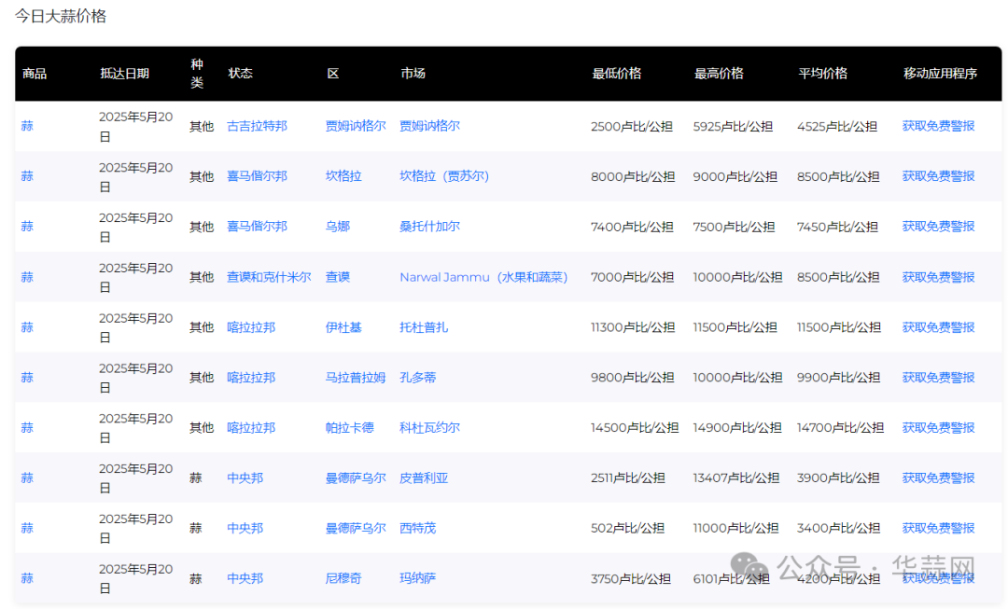1008x609 pixels.
Task: Select the 9800卢比/公担 minimum price cell
Action: tap(633, 378)
